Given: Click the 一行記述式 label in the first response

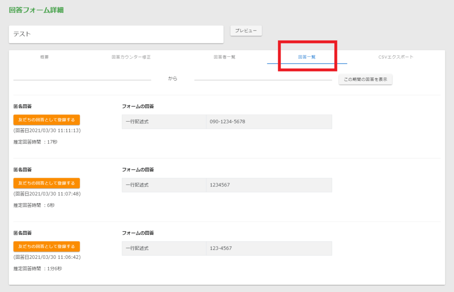Looking at the screenshot, I should click(137, 122).
